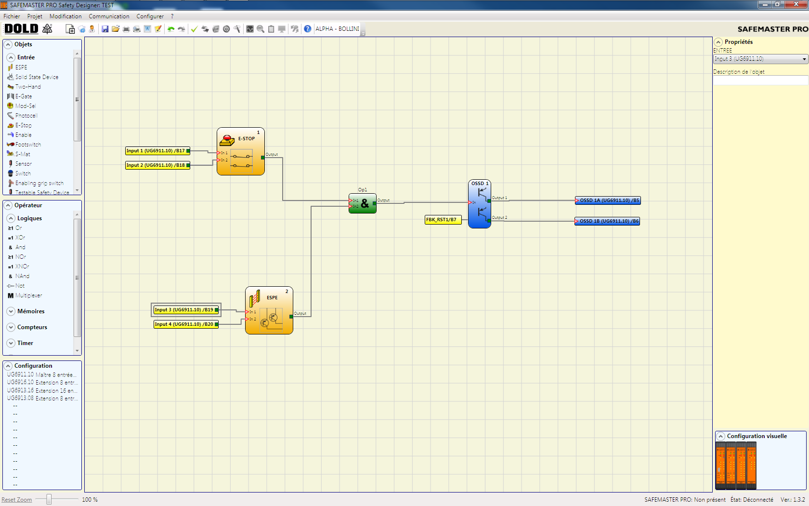Open a project with the folder icon
This screenshot has width=809, height=506.
click(116, 29)
